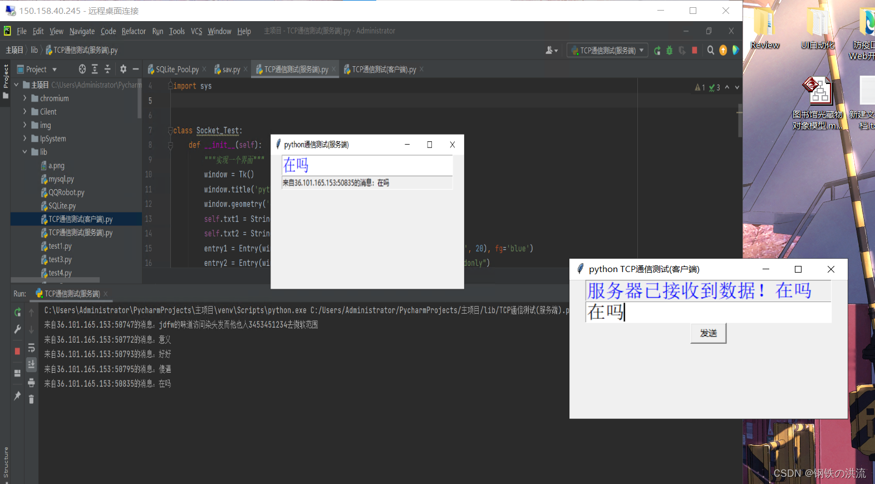This screenshot has height=484, width=875.
Task: Open the run configuration dropdown TCP通信测试(服务端)
Action: point(608,51)
